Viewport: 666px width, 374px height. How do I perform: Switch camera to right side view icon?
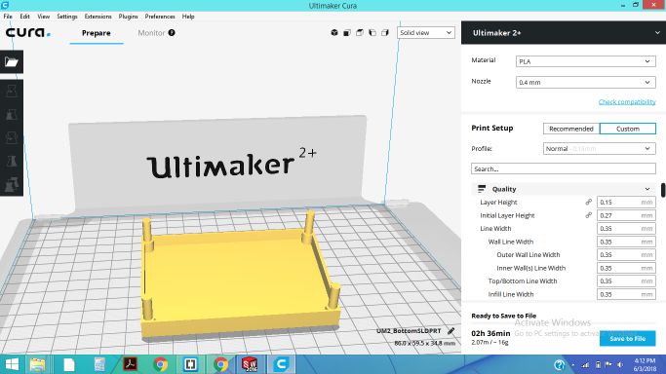pyautogui.click(x=385, y=33)
